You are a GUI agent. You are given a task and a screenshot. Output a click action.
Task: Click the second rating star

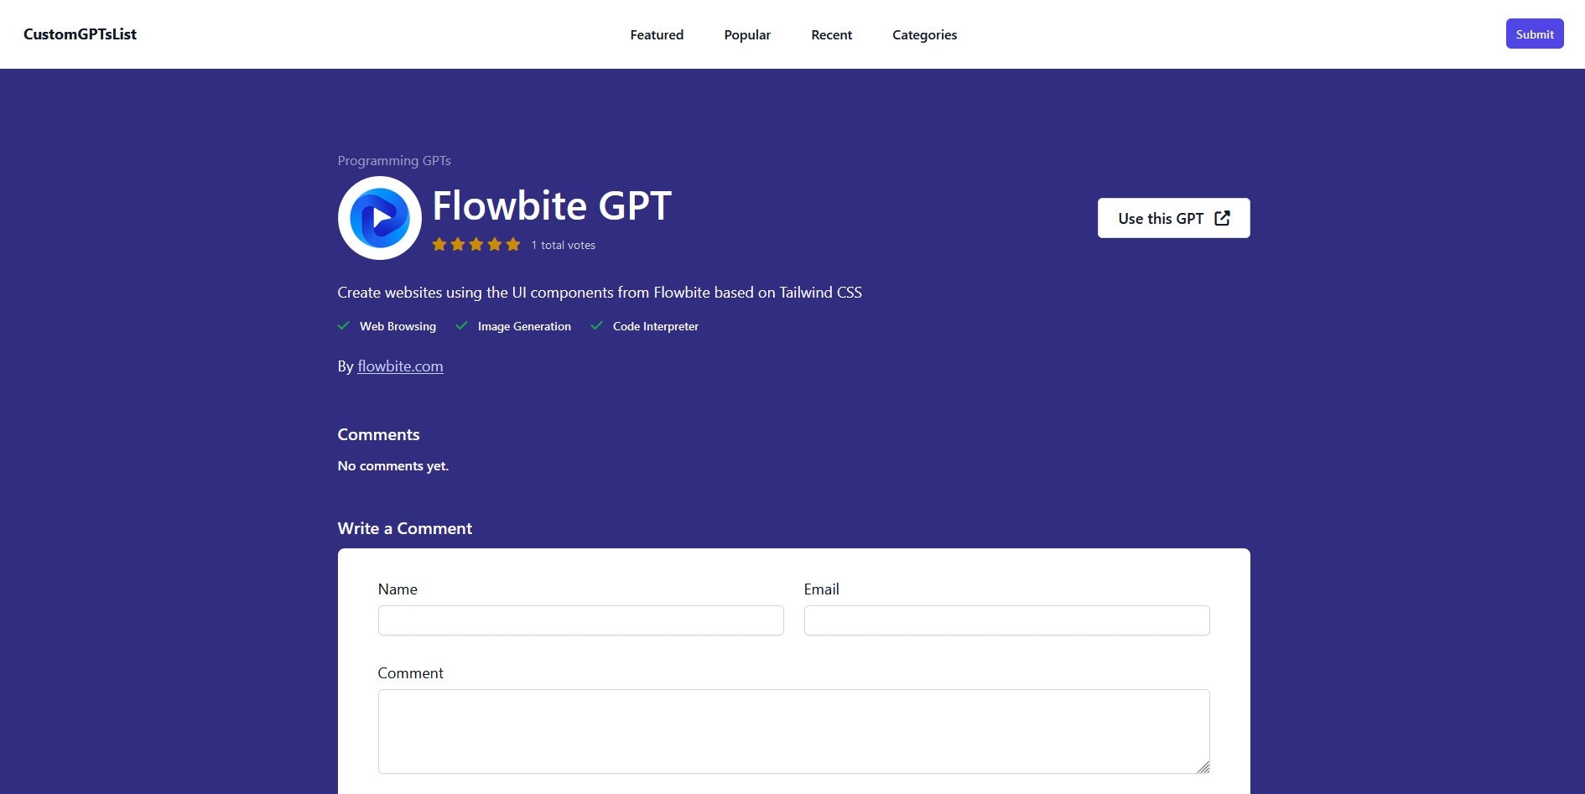pyautogui.click(x=457, y=245)
